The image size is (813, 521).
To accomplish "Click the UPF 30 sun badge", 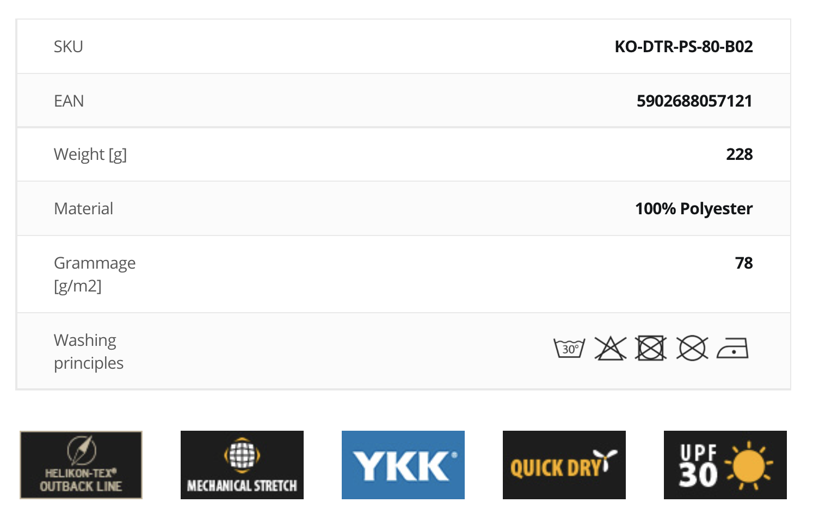I will tap(725, 465).
